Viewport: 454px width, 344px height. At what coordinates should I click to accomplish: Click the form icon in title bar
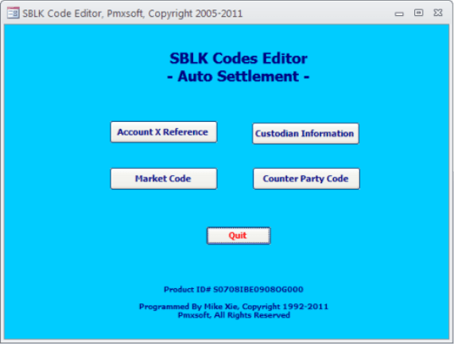[13, 13]
